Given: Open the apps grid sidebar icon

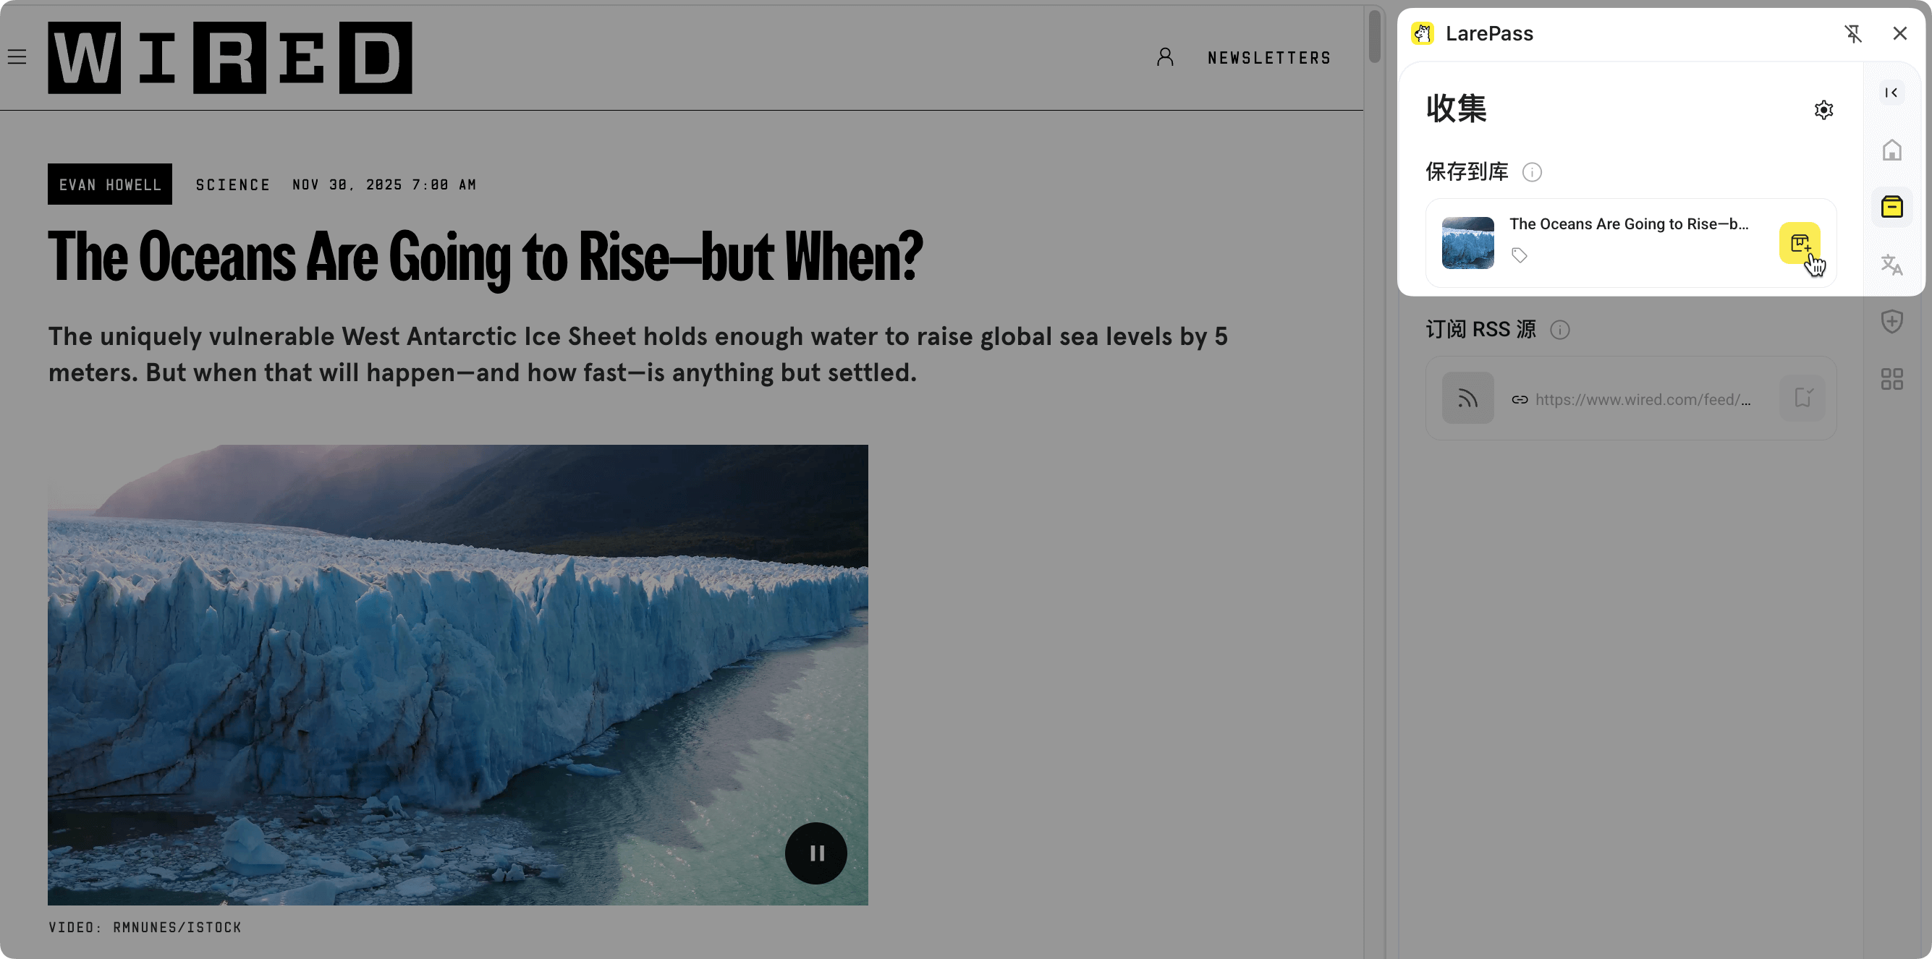Looking at the screenshot, I should pyautogui.click(x=1891, y=380).
